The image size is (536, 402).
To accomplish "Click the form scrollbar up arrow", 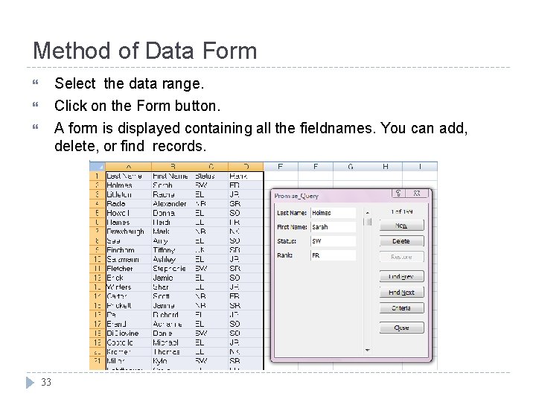I will click(x=368, y=213).
